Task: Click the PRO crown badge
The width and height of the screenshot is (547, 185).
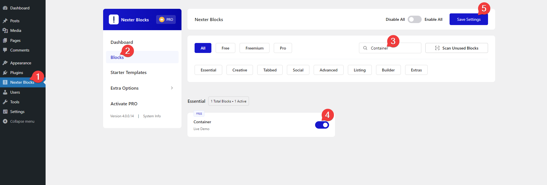Action: tap(166, 20)
